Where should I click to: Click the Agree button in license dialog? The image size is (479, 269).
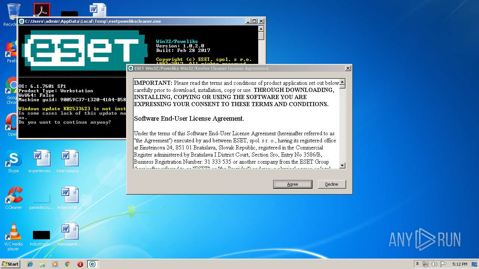tap(293, 184)
